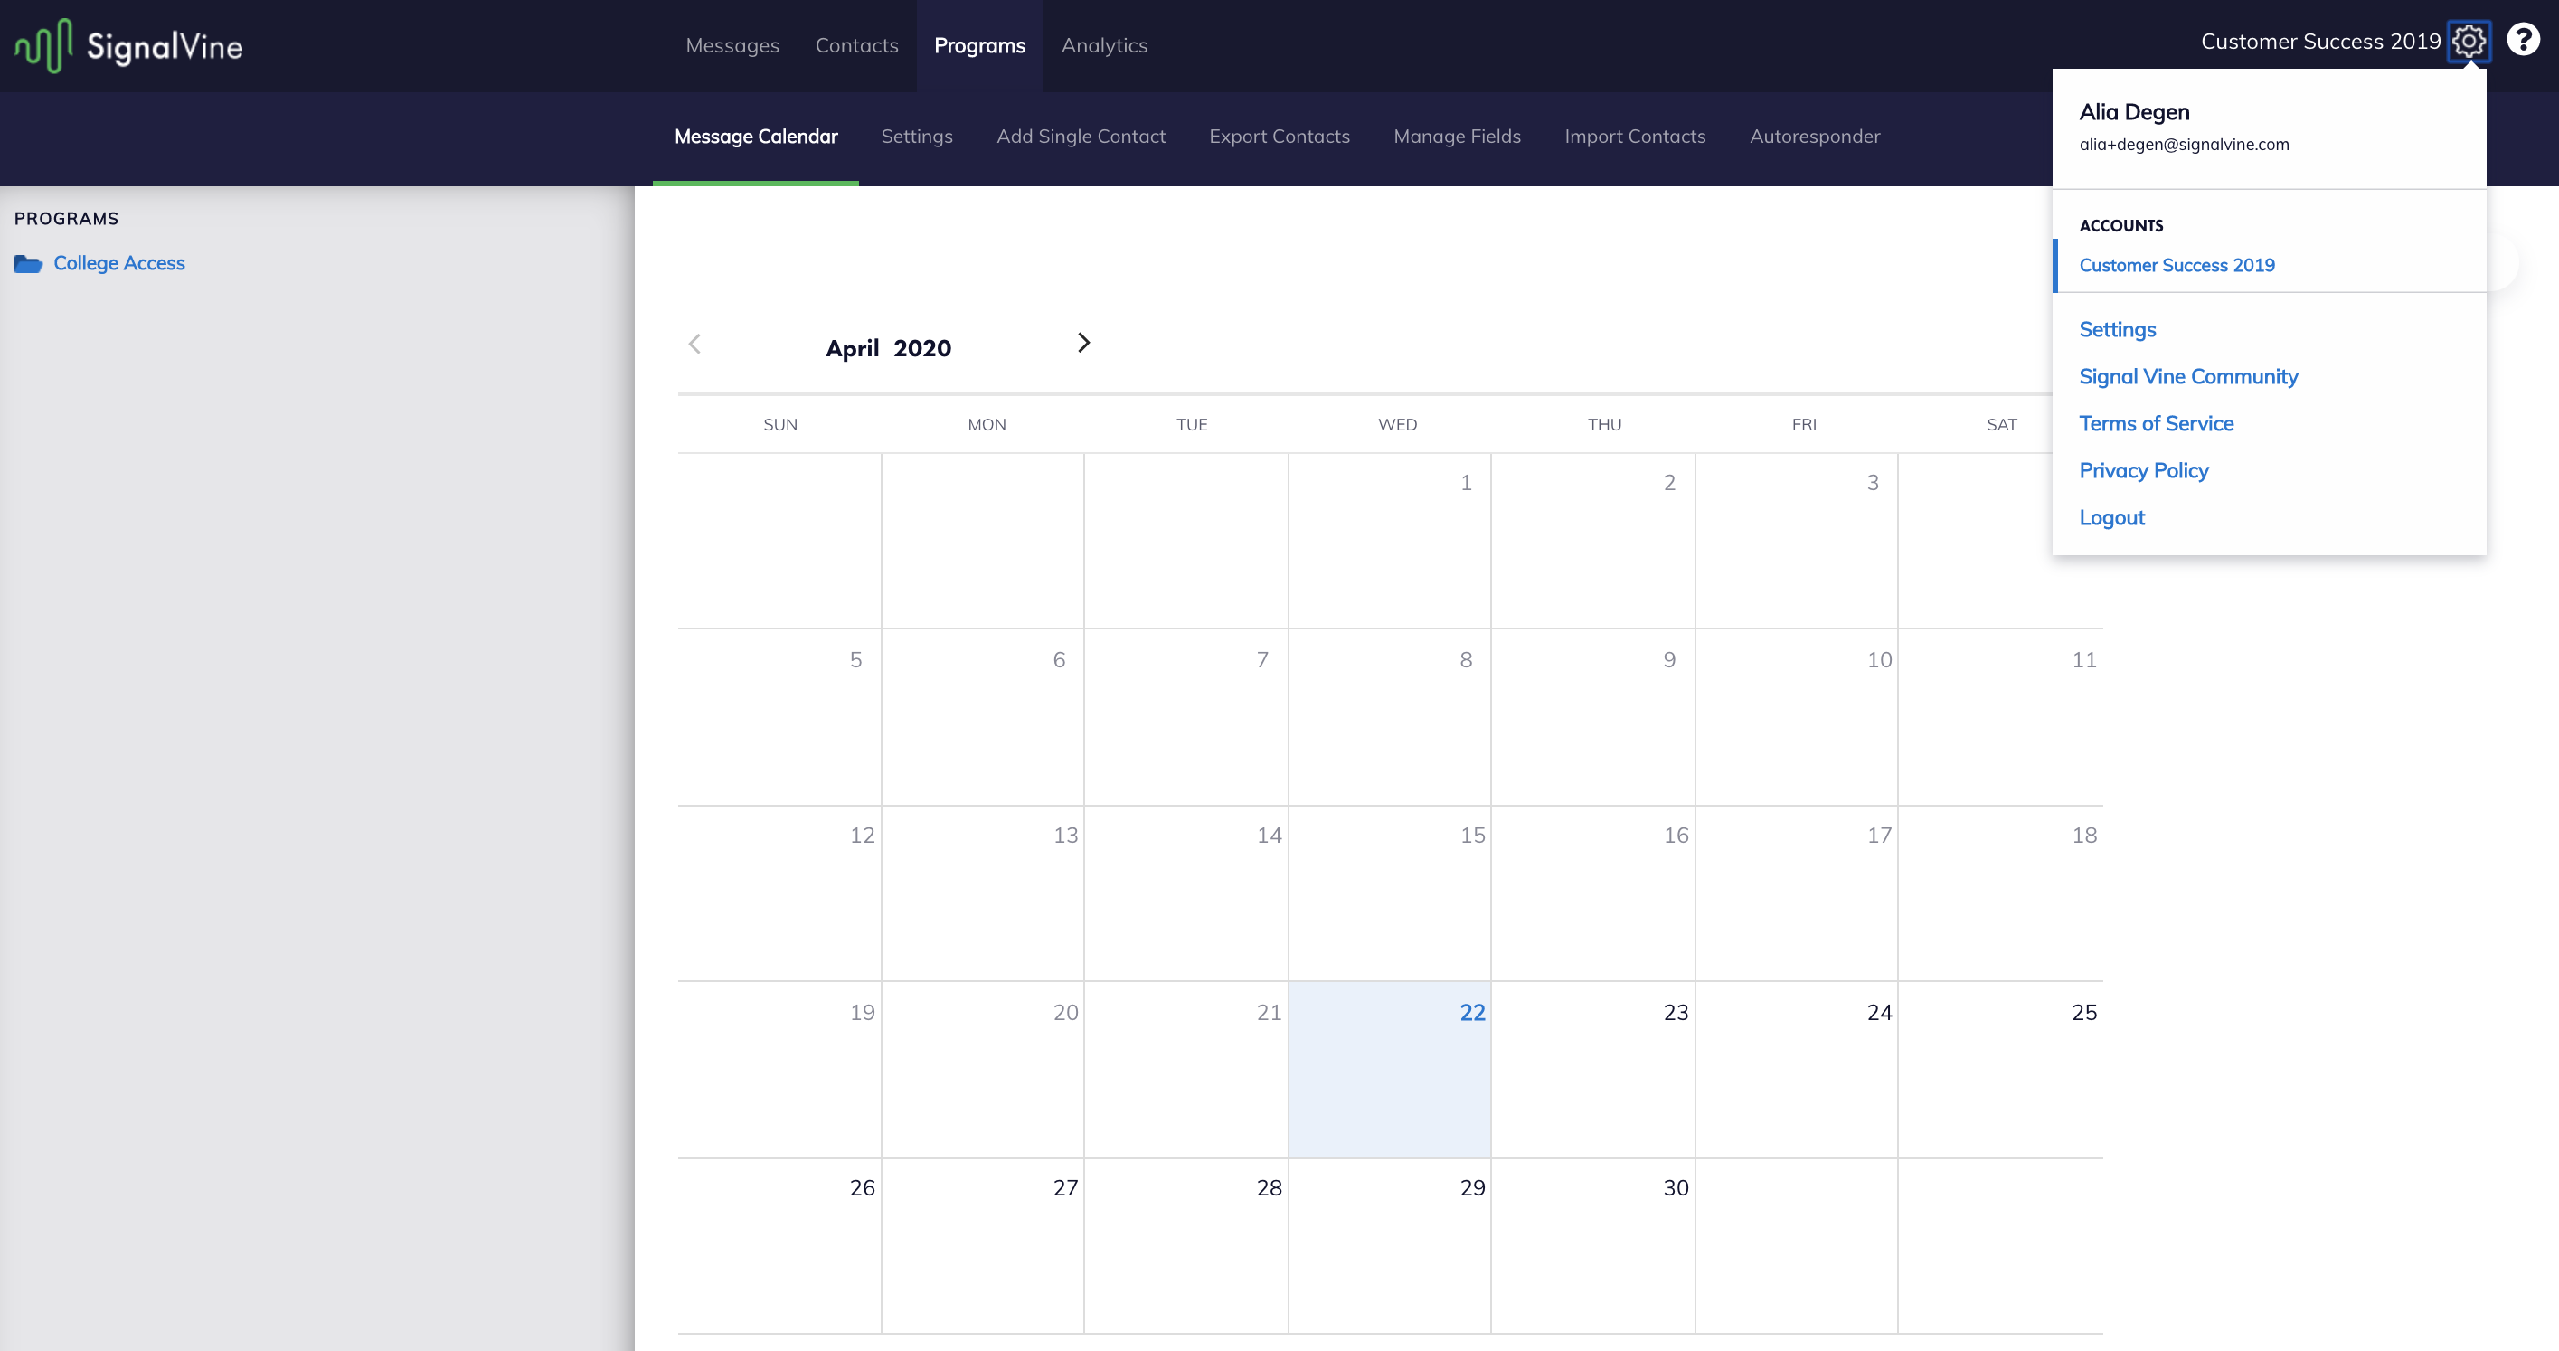Select calendar day 1
The width and height of the screenshot is (2559, 1351).
pos(1390,541)
